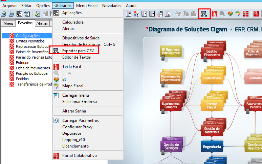Click the Tecla Fácil red toolbar icon

215,14
